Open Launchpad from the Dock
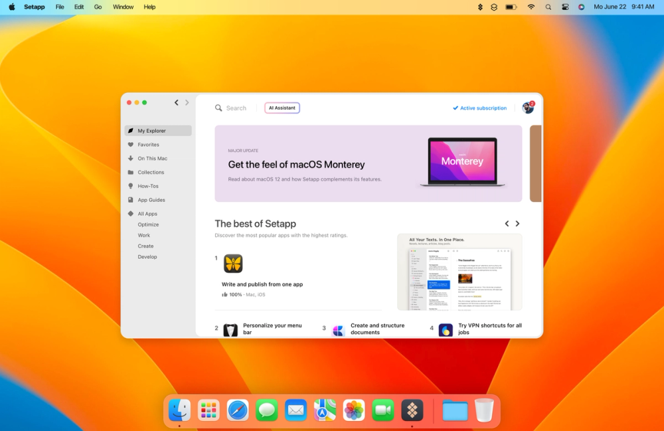664x431 pixels. (x=208, y=410)
